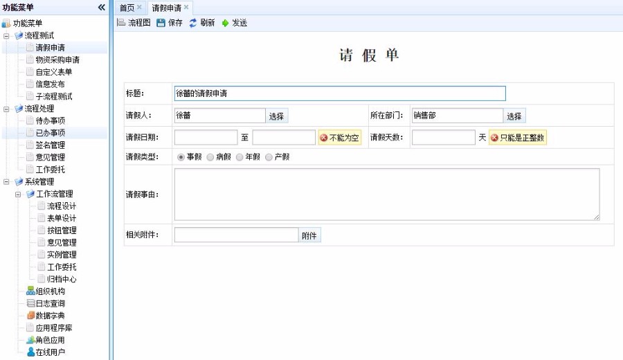Screen dimensions: 623x360
Task: Click the 请假天数 input field
Action: (444, 138)
